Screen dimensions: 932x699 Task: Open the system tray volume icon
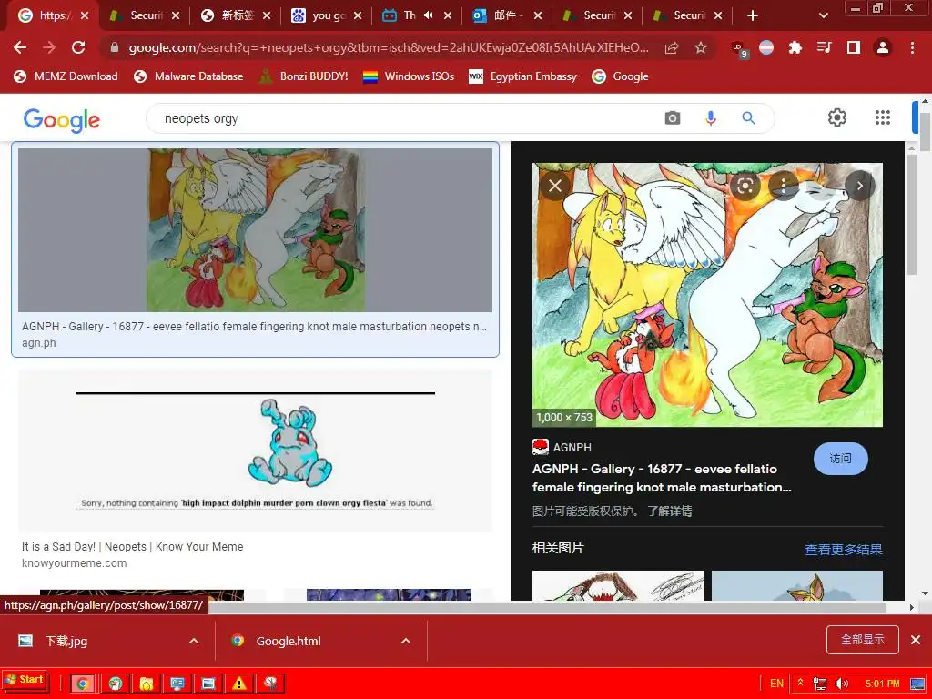point(840,683)
